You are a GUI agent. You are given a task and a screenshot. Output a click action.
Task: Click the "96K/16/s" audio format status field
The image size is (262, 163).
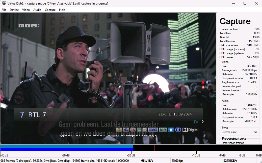(147, 161)
